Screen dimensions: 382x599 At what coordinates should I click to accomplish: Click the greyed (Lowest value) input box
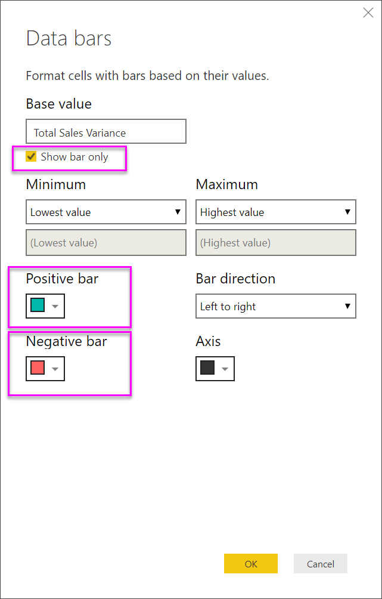click(x=106, y=243)
